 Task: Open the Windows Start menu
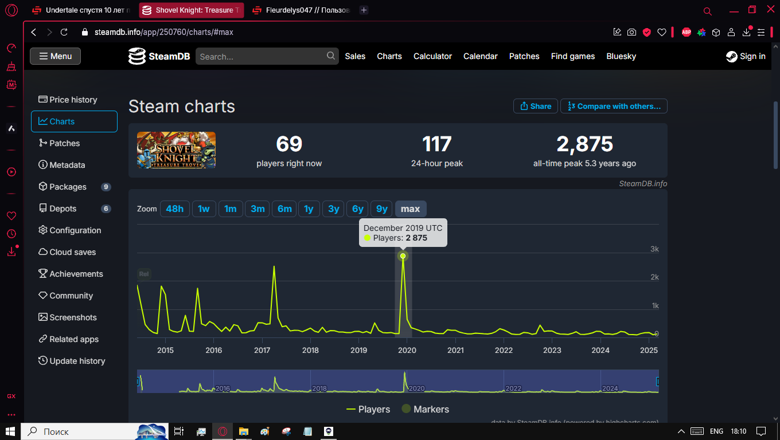[x=10, y=431]
